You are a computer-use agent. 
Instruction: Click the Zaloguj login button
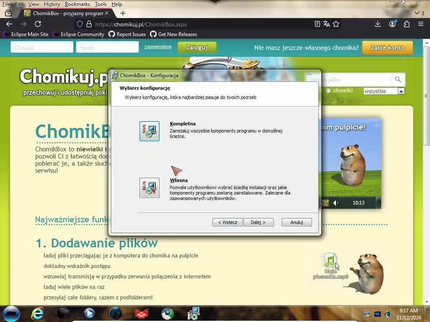click(x=197, y=47)
